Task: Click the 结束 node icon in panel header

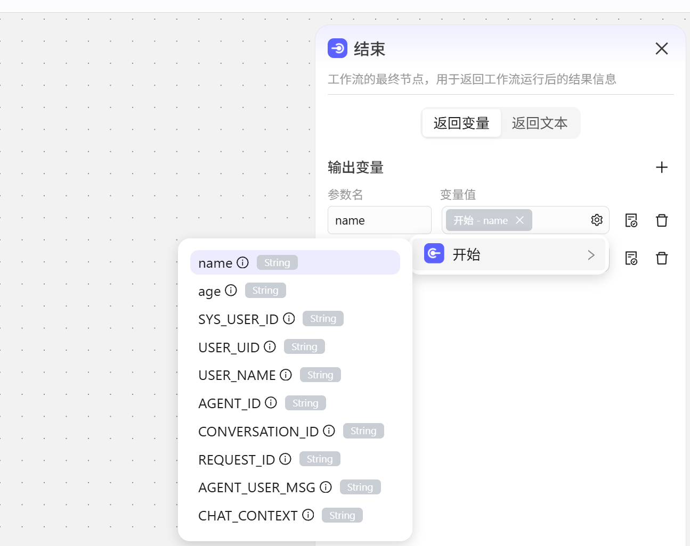Action: point(337,48)
